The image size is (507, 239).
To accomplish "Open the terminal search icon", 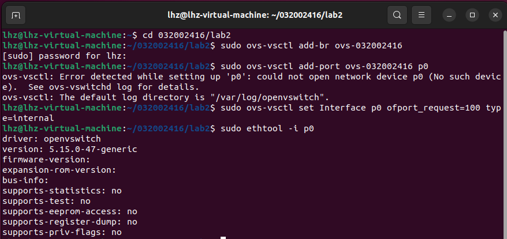I will click(x=397, y=15).
